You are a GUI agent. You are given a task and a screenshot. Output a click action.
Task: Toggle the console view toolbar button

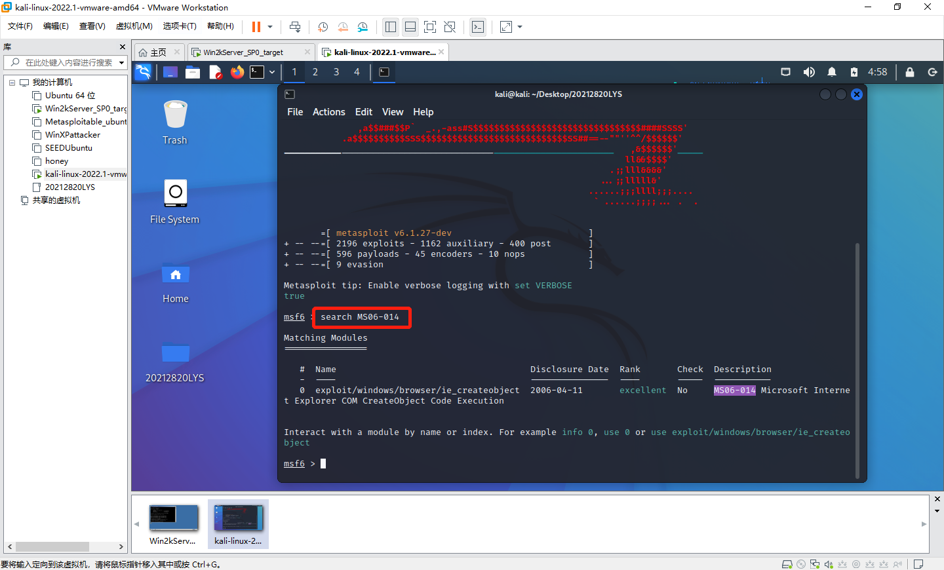478,27
